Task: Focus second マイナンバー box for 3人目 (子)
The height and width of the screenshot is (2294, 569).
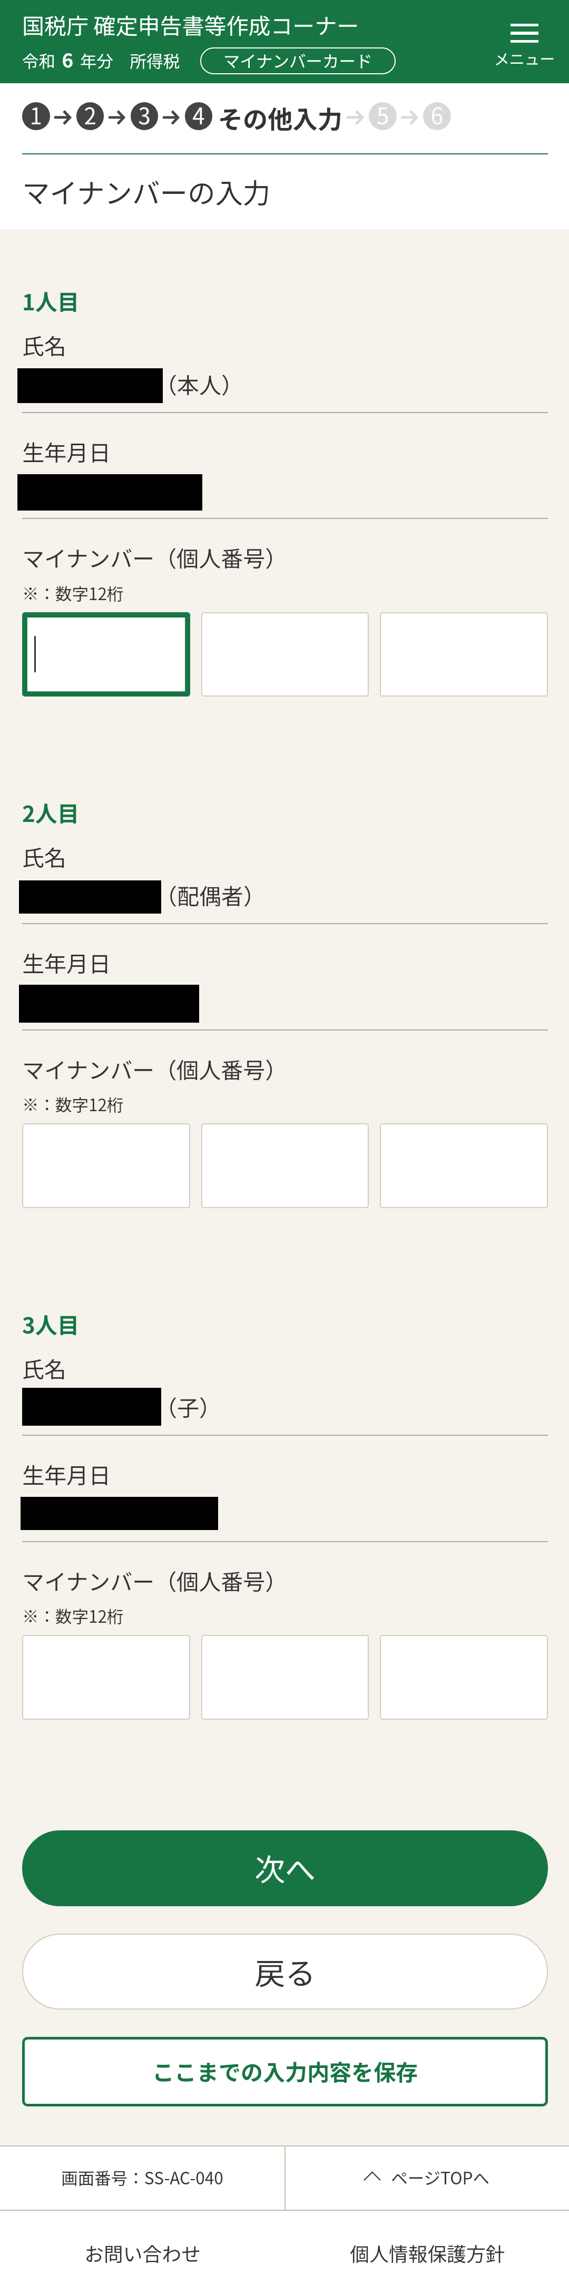Action: tap(285, 1676)
